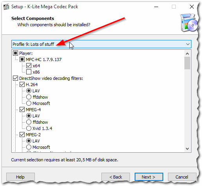202x186 pixels.
Task: Click the Next > button
Action: (x=149, y=177)
